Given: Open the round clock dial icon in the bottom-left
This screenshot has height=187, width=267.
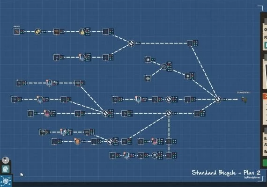Looking at the screenshot, I should tap(6, 160).
